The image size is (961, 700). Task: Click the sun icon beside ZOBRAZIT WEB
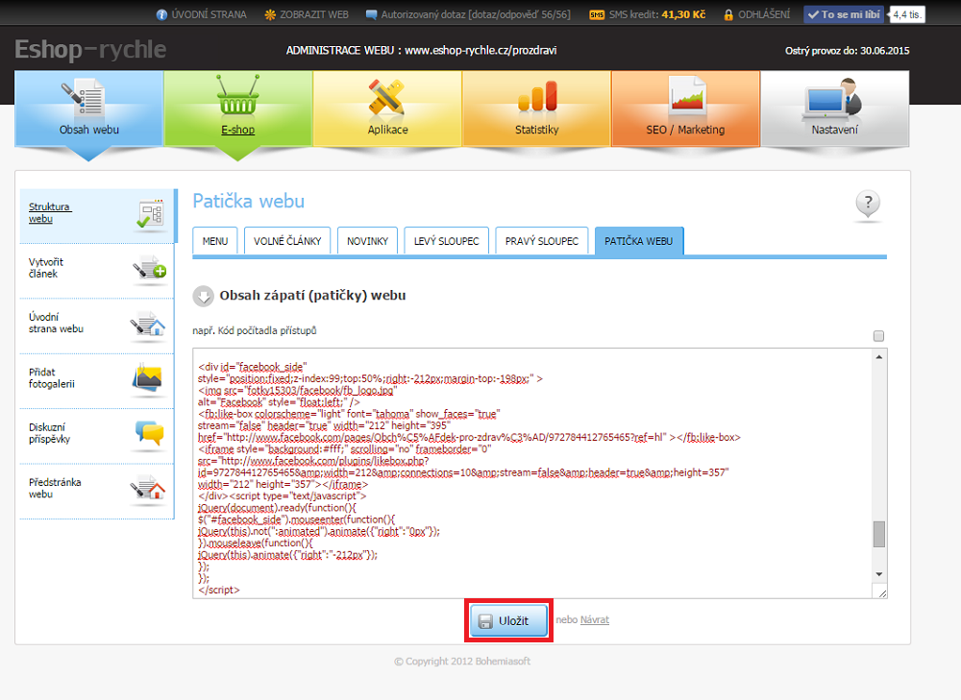coord(270,14)
